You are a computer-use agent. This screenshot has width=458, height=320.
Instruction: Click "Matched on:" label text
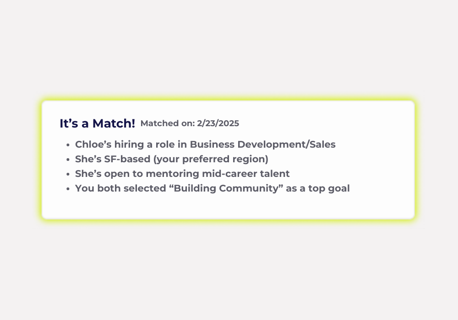[x=168, y=123]
